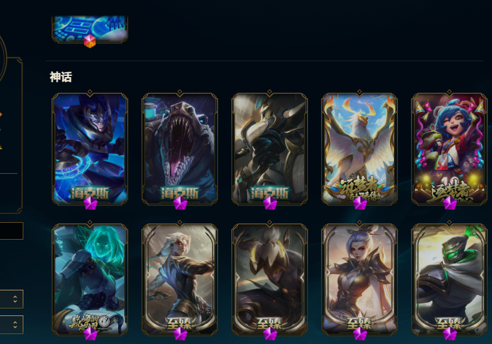Open the lower filter dropdown with arrows
Image resolution: width=492 pixels, height=344 pixels.
[12, 325]
